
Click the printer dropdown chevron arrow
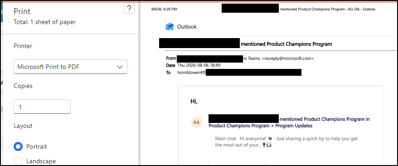(120, 67)
